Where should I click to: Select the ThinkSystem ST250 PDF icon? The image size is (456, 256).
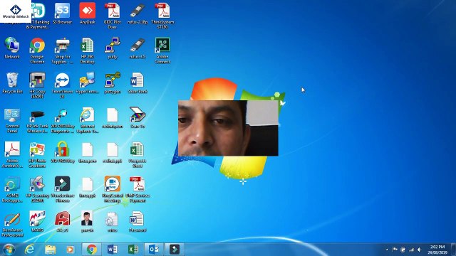point(162,16)
